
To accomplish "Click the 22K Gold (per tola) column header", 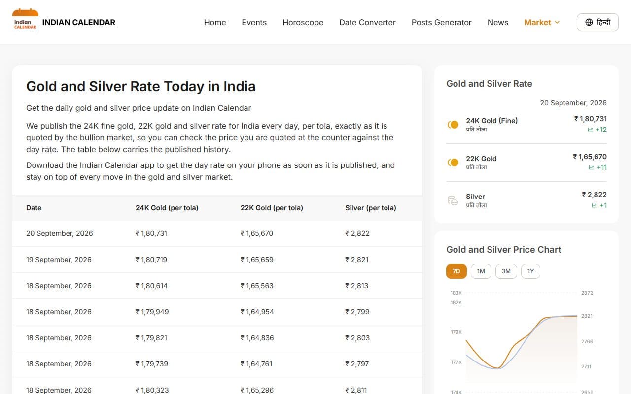I will click(272, 208).
